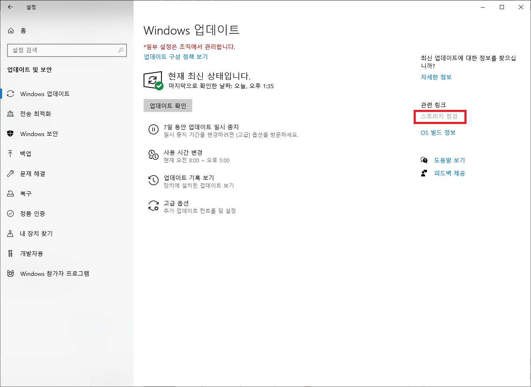Screen dimensions: 531x387
Task: Open the OS 빌드 정보 link
Action: [x=438, y=133]
